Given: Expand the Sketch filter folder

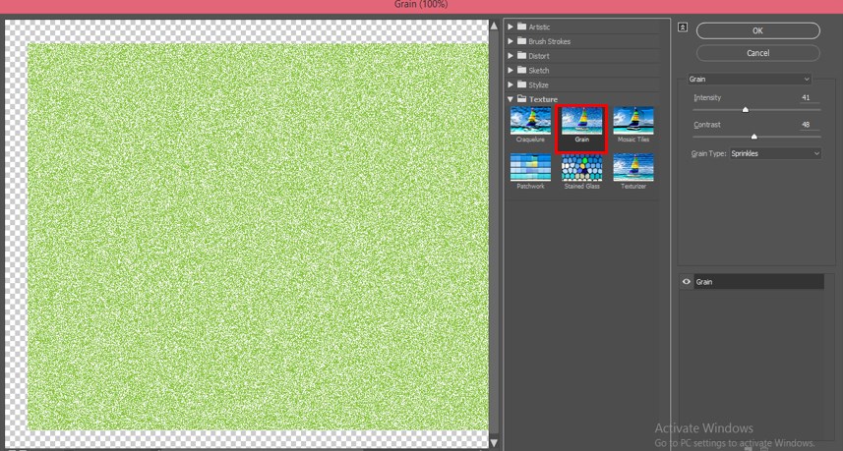Looking at the screenshot, I should click(511, 70).
